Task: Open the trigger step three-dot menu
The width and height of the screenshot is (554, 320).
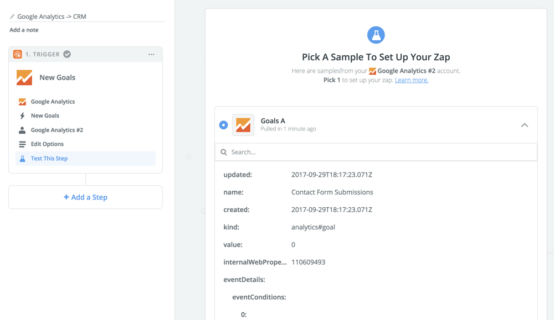Action: click(x=151, y=54)
